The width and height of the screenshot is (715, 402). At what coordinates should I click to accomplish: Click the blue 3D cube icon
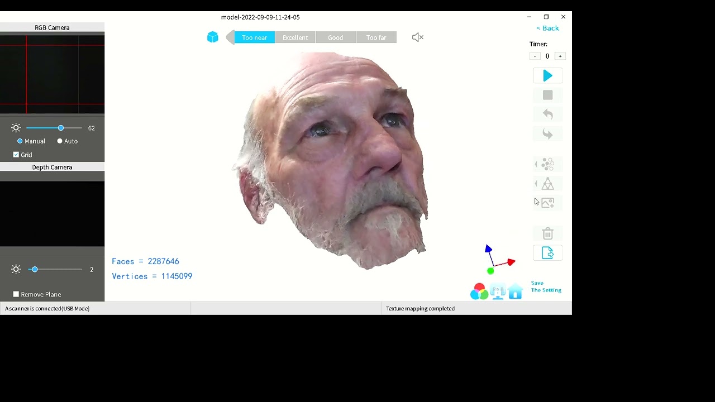click(x=212, y=37)
